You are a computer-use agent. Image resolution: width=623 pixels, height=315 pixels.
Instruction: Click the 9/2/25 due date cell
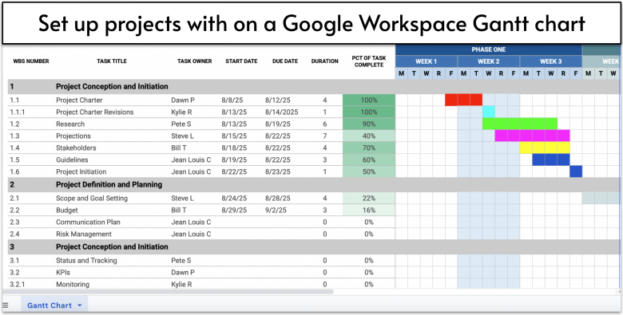276,210
